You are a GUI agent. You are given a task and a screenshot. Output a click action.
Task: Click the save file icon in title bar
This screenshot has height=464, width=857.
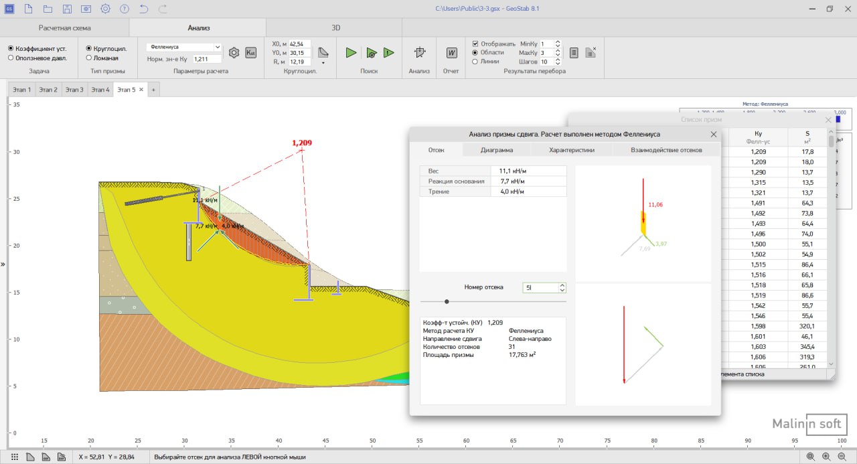(67, 9)
